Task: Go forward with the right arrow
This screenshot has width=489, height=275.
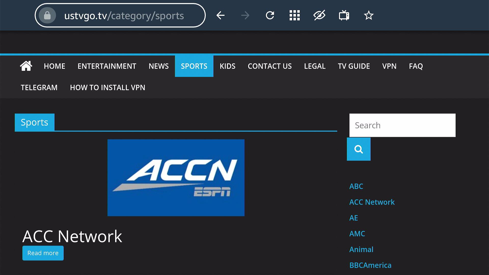Action: (245, 16)
